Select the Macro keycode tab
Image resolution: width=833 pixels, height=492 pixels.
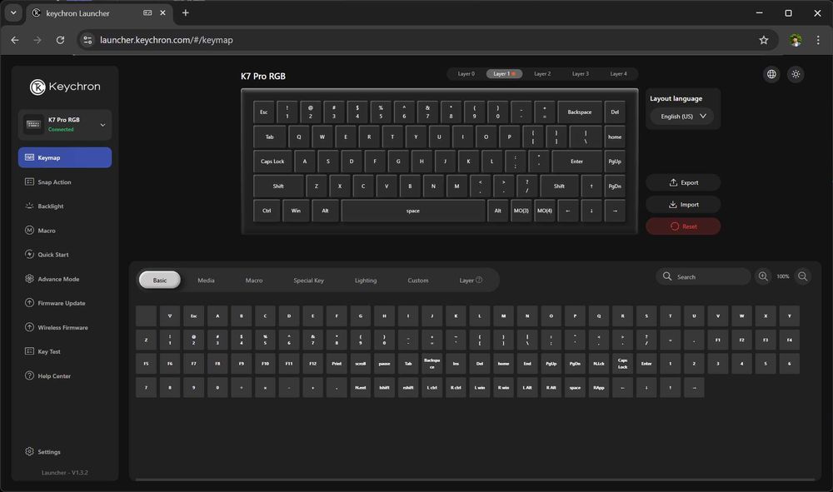(x=254, y=281)
